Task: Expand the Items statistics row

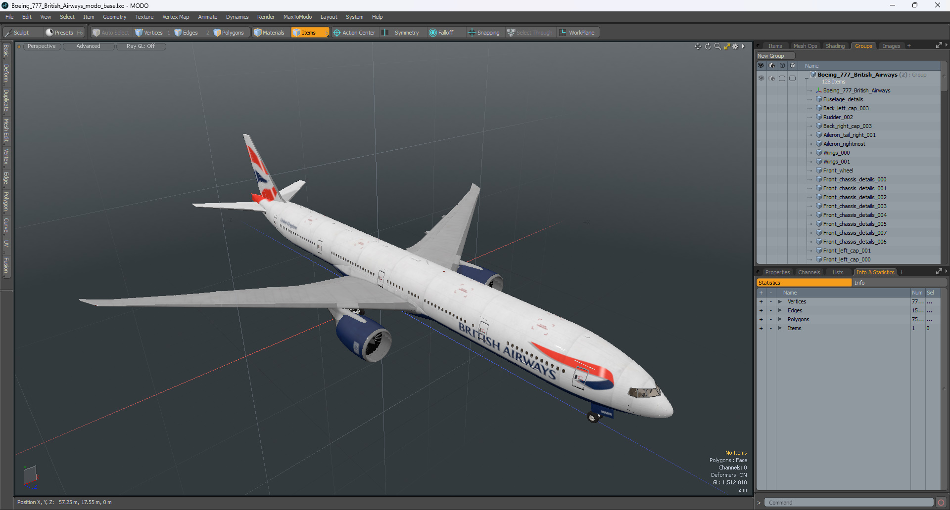Action: tap(780, 328)
